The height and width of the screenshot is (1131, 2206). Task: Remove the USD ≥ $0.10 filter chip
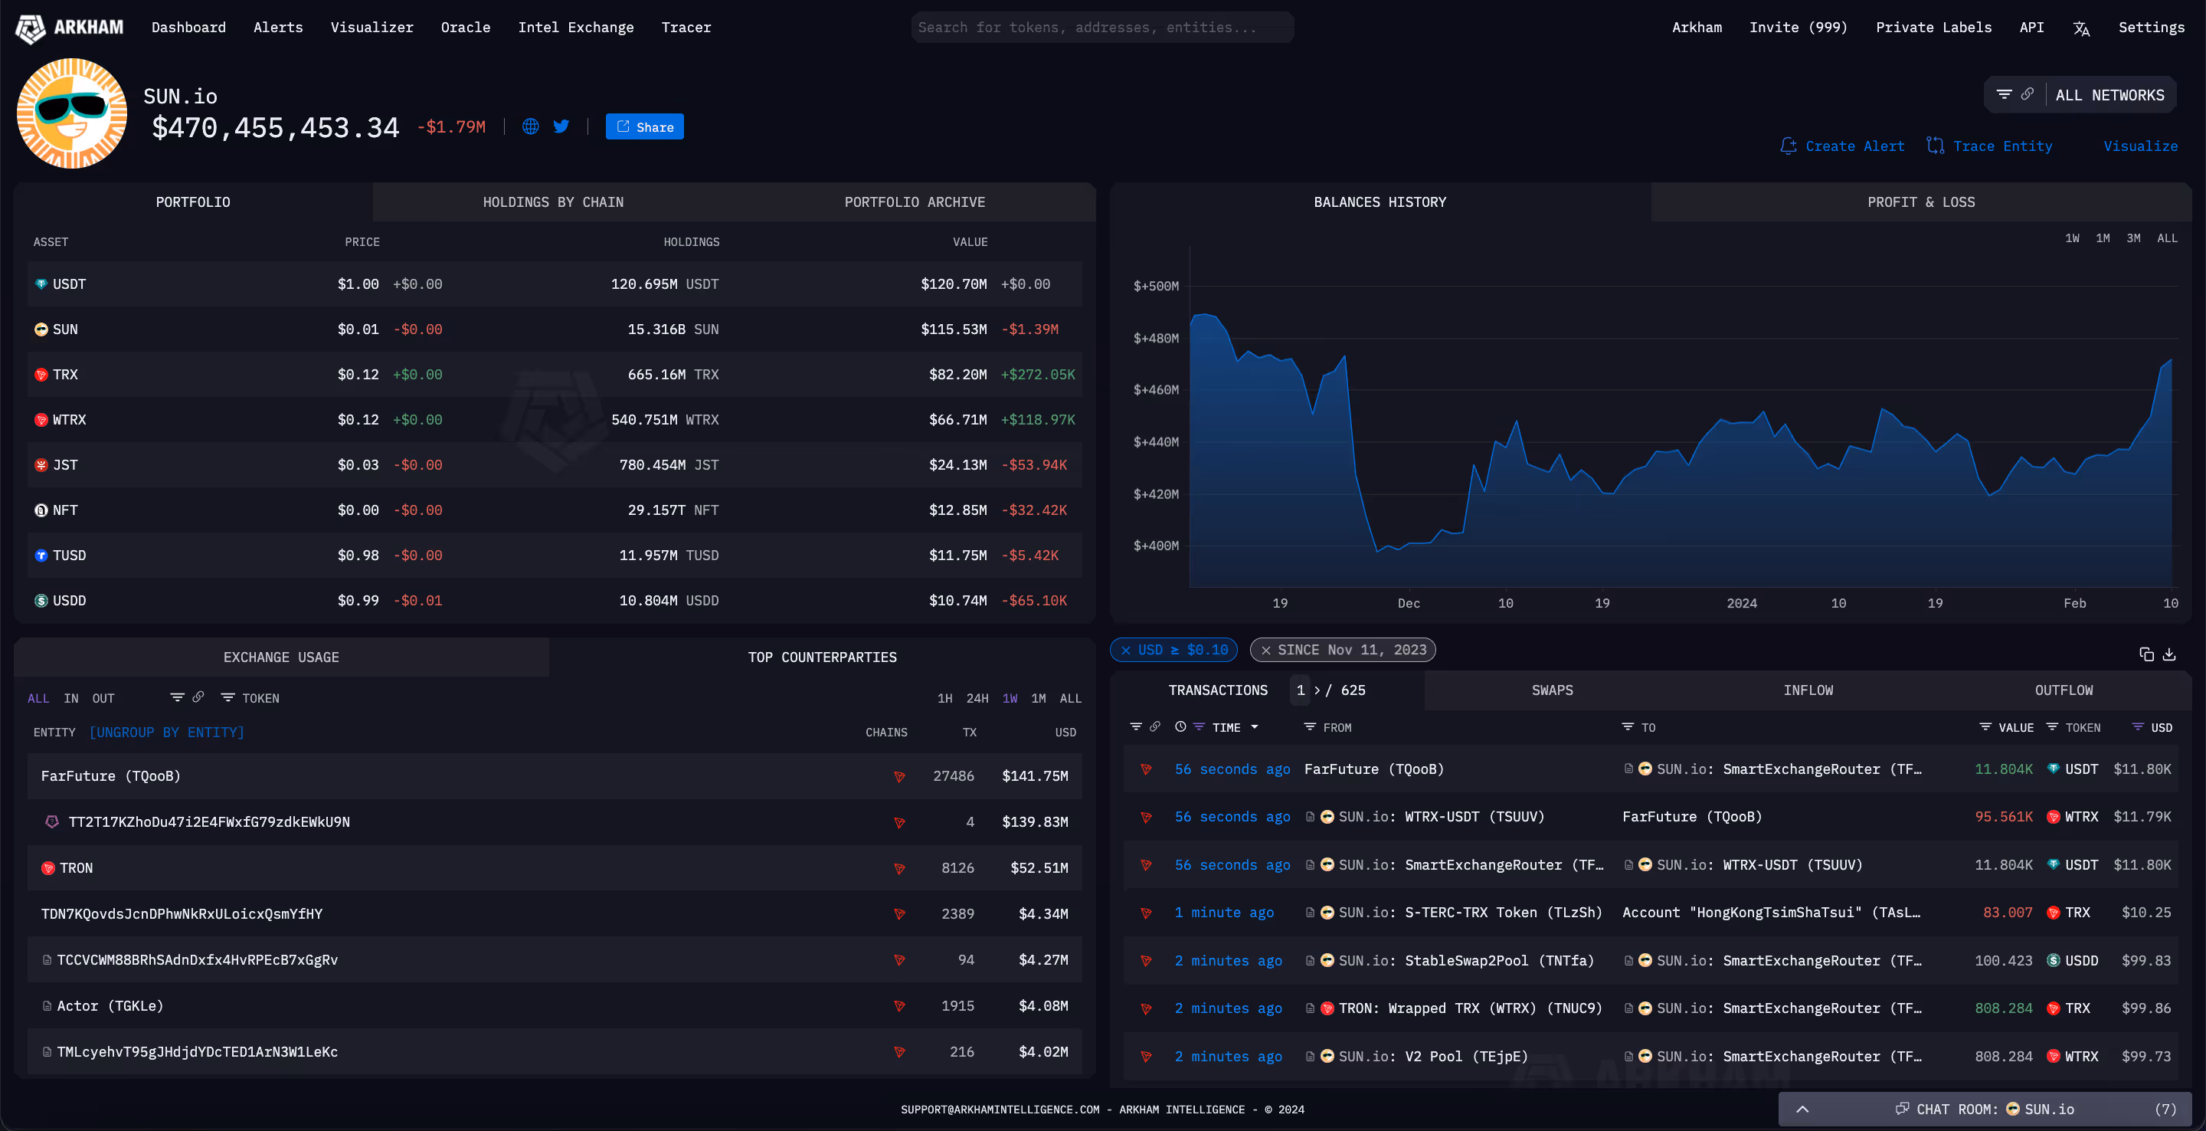1126,651
